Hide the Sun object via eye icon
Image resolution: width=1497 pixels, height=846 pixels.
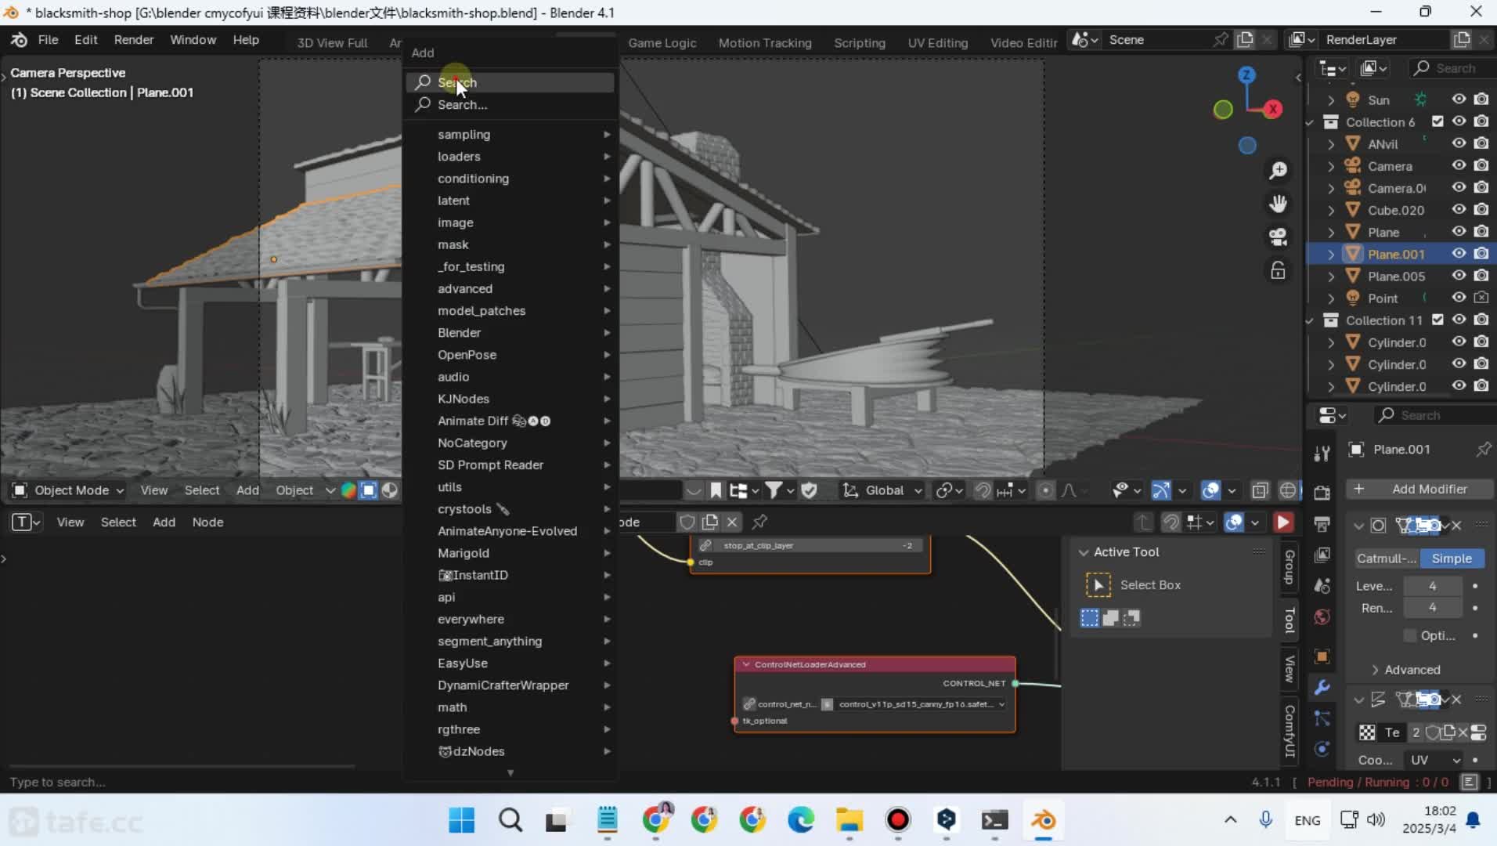point(1459,99)
